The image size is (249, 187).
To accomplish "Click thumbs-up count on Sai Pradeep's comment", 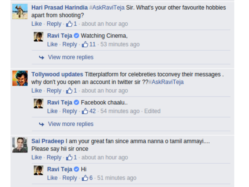I will [x=75, y=157].
